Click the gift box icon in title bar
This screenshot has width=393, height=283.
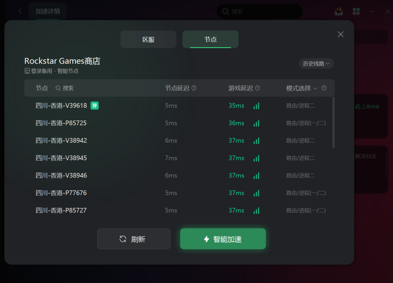point(339,11)
